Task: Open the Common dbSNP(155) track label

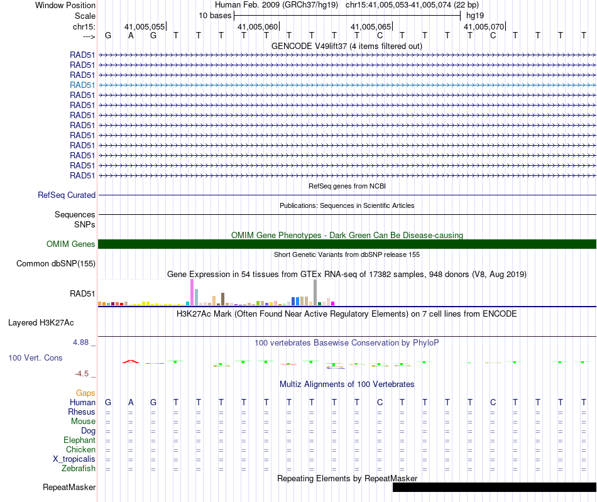Action: (56, 263)
